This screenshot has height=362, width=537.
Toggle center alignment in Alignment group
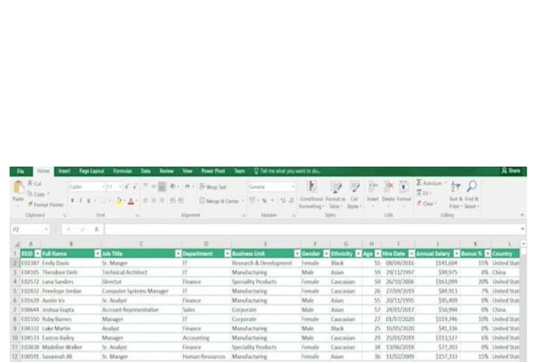point(154,200)
